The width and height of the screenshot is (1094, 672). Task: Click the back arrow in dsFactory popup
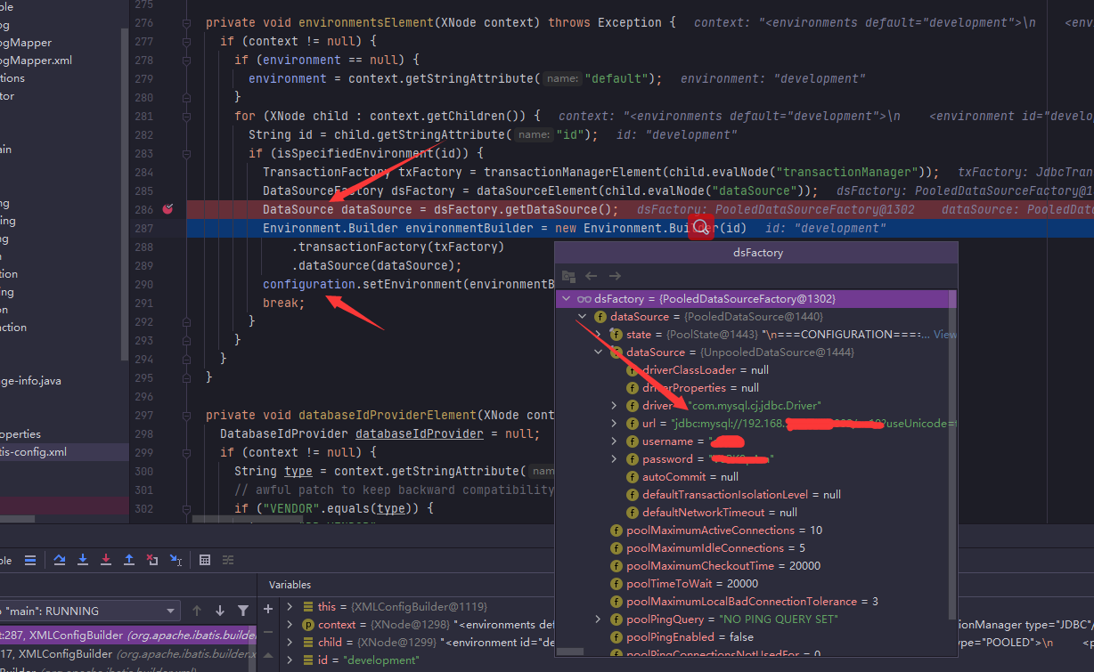click(x=592, y=276)
